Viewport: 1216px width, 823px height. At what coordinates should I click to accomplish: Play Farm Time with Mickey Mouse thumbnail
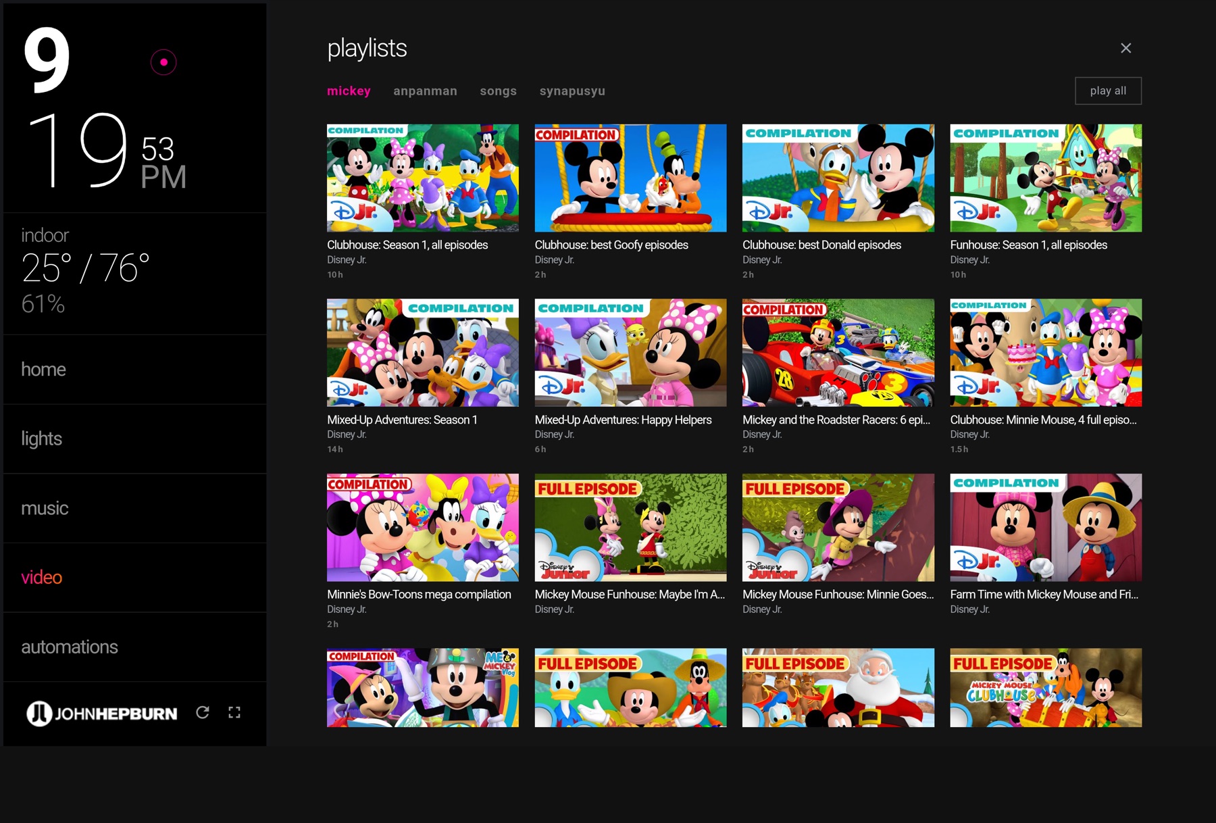click(x=1046, y=527)
